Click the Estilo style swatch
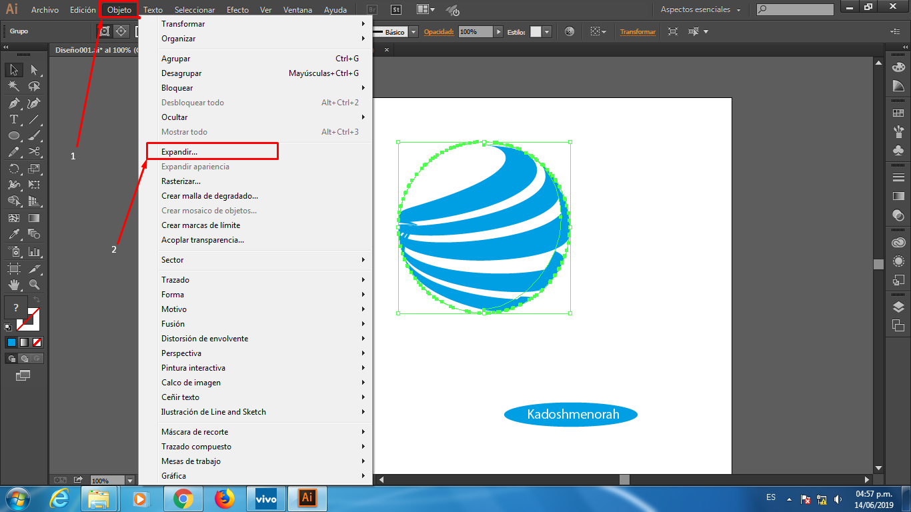This screenshot has width=911, height=512. pyautogui.click(x=536, y=32)
